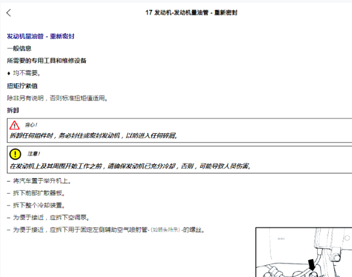Select the caution text 拆卸任何组件时
352x277 pixels.
(31, 136)
